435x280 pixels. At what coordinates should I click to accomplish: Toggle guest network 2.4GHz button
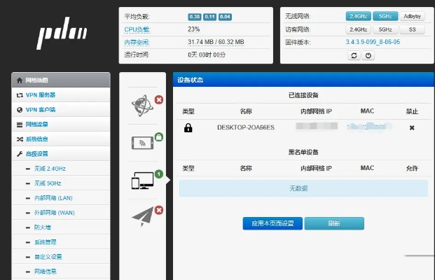pyautogui.click(x=358, y=29)
